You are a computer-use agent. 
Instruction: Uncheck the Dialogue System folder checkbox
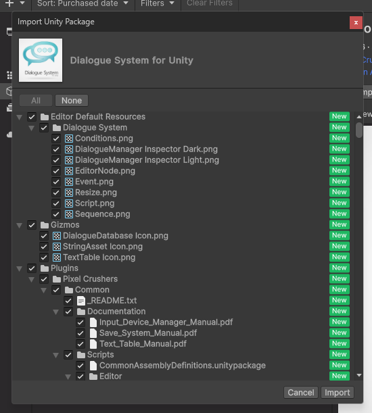44,128
